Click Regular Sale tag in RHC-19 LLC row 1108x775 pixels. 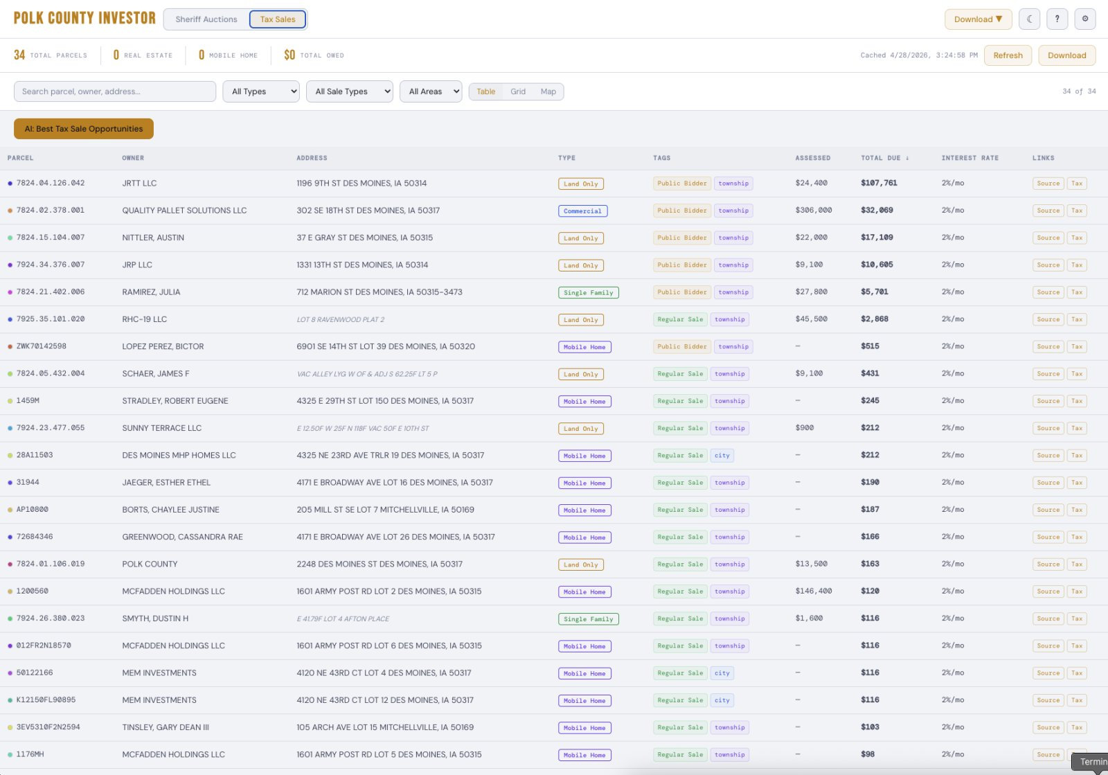(x=680, y=319)
